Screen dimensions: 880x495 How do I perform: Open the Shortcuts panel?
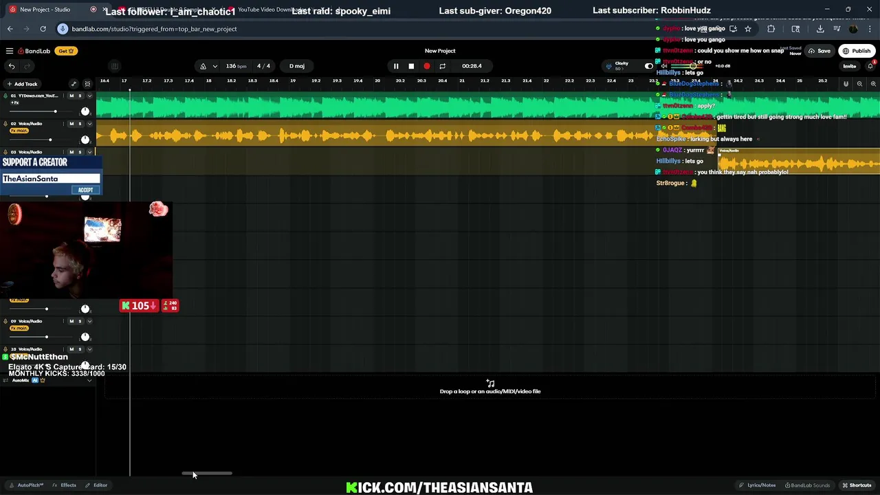point(857,485)
